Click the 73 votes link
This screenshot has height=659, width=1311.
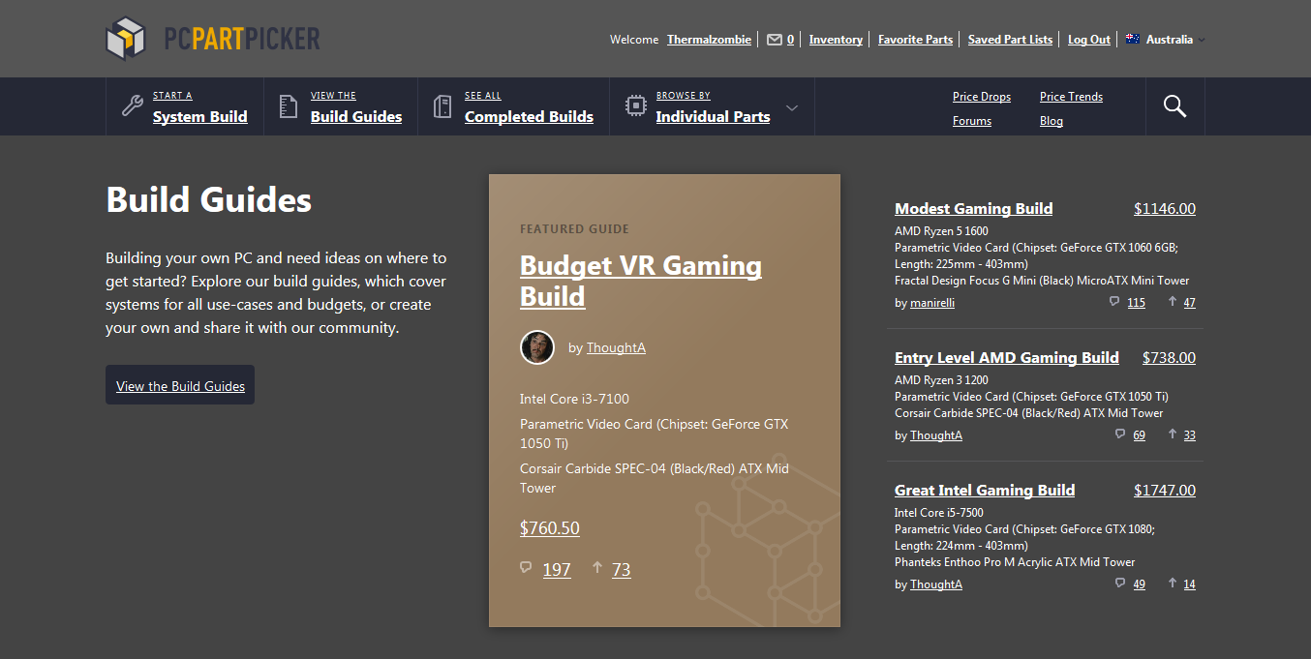(x=622, y=569)
